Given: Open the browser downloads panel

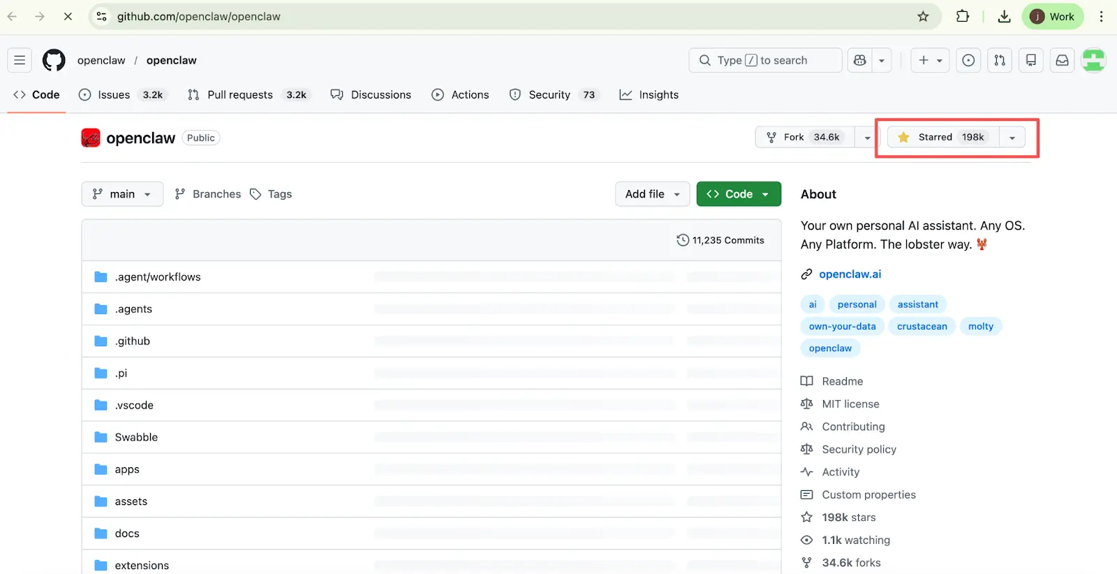Looking at the screenshot, I should point(1005,17).
